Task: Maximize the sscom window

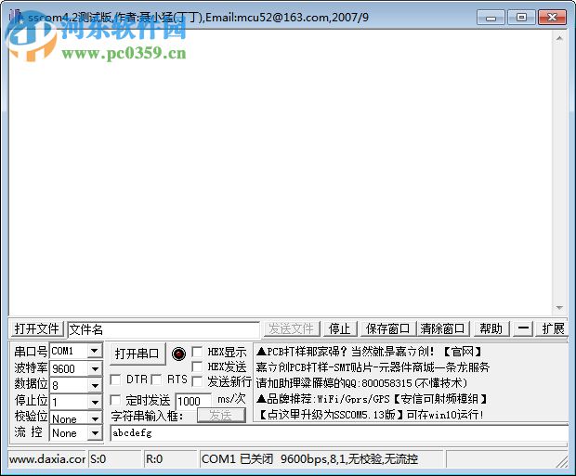Action: (x=521, y=18)
